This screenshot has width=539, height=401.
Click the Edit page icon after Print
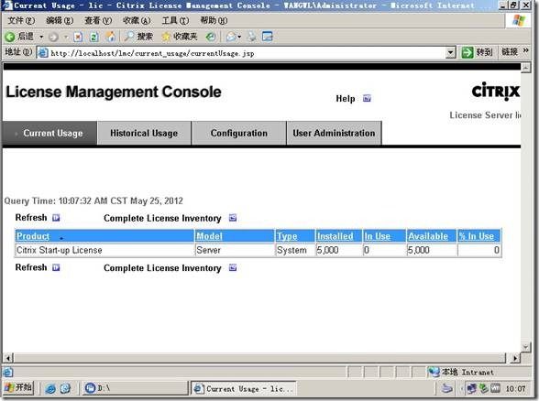coord(267,37)
